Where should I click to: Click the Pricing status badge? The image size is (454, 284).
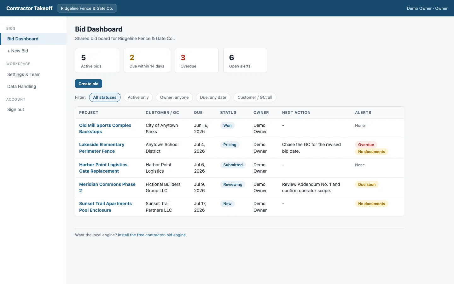[x=230, y=145]
